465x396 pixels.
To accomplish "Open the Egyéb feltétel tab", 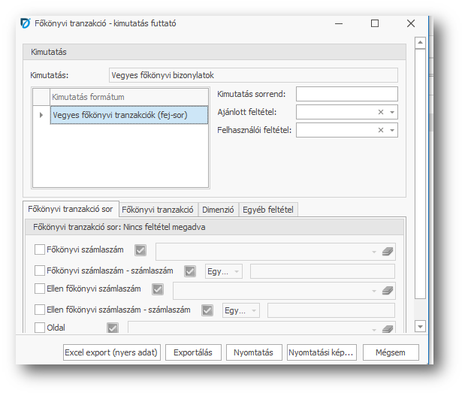I will click(269, 210).
